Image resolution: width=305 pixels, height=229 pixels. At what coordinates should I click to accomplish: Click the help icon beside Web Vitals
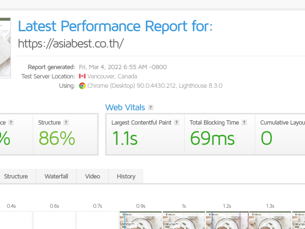(151, 107)
